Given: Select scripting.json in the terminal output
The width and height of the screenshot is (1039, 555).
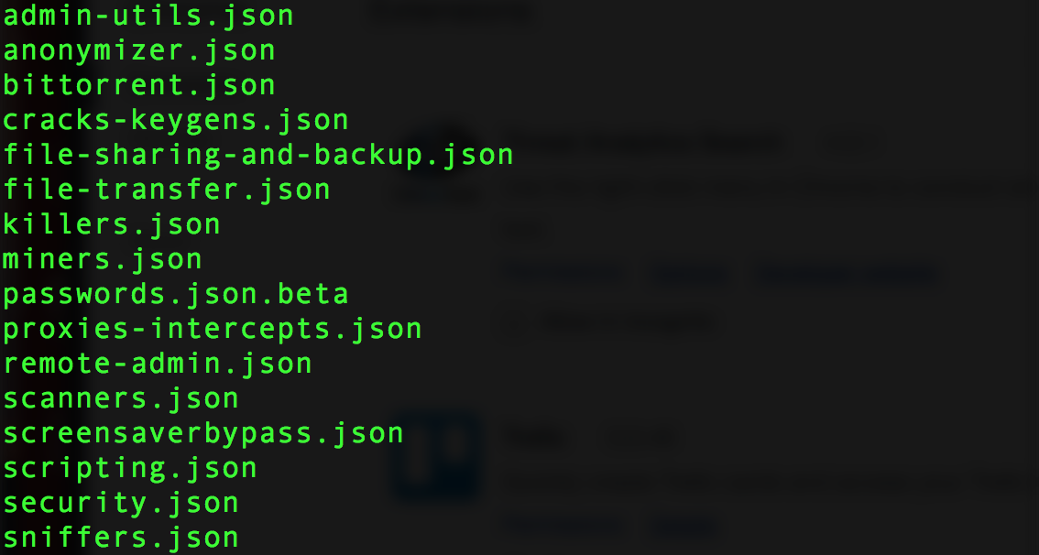Looking at the screenshot, I should pyautogui.click(x=130, y=468).
